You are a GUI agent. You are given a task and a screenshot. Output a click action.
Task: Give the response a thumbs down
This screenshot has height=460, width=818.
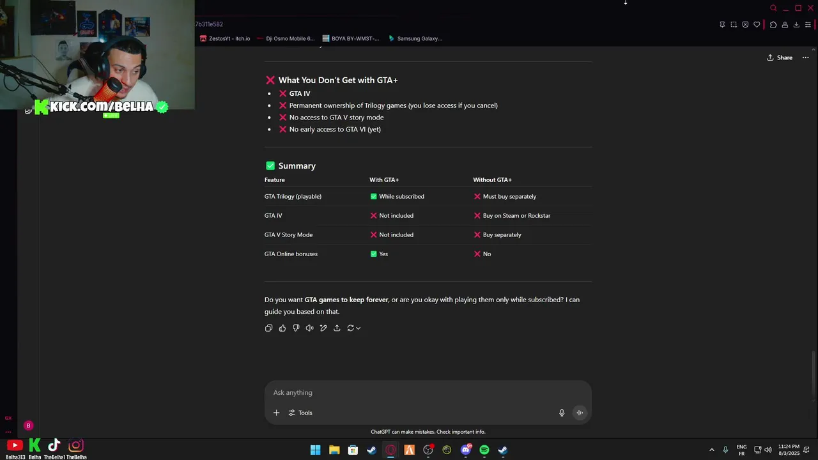[x=296, y=328]
